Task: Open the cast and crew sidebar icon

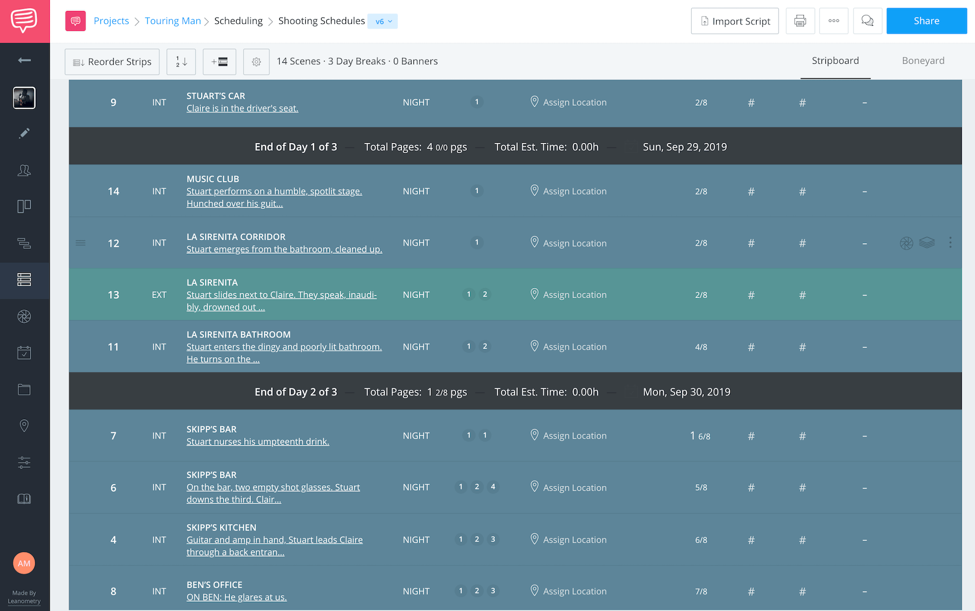Action: point(24,170)
